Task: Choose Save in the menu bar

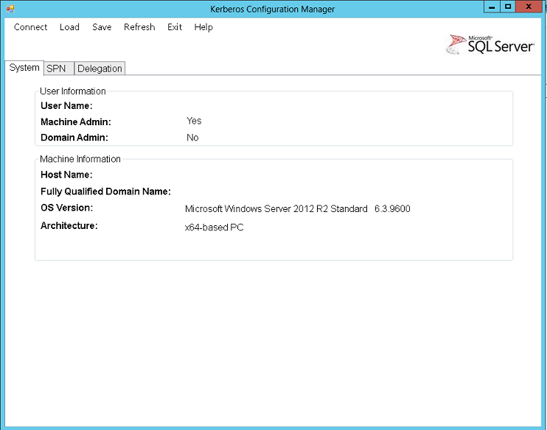Action: click(102, 27)
